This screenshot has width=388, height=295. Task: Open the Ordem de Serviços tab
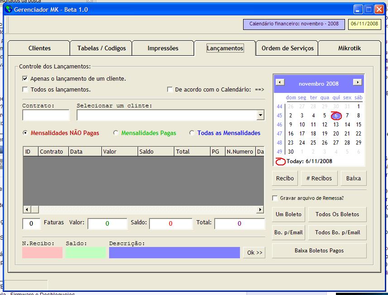(287, 48)
